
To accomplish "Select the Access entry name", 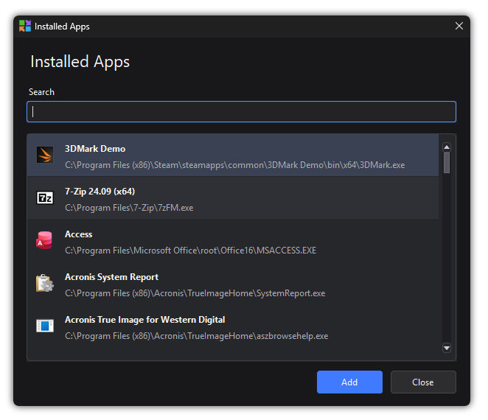I will click(78, 234).
